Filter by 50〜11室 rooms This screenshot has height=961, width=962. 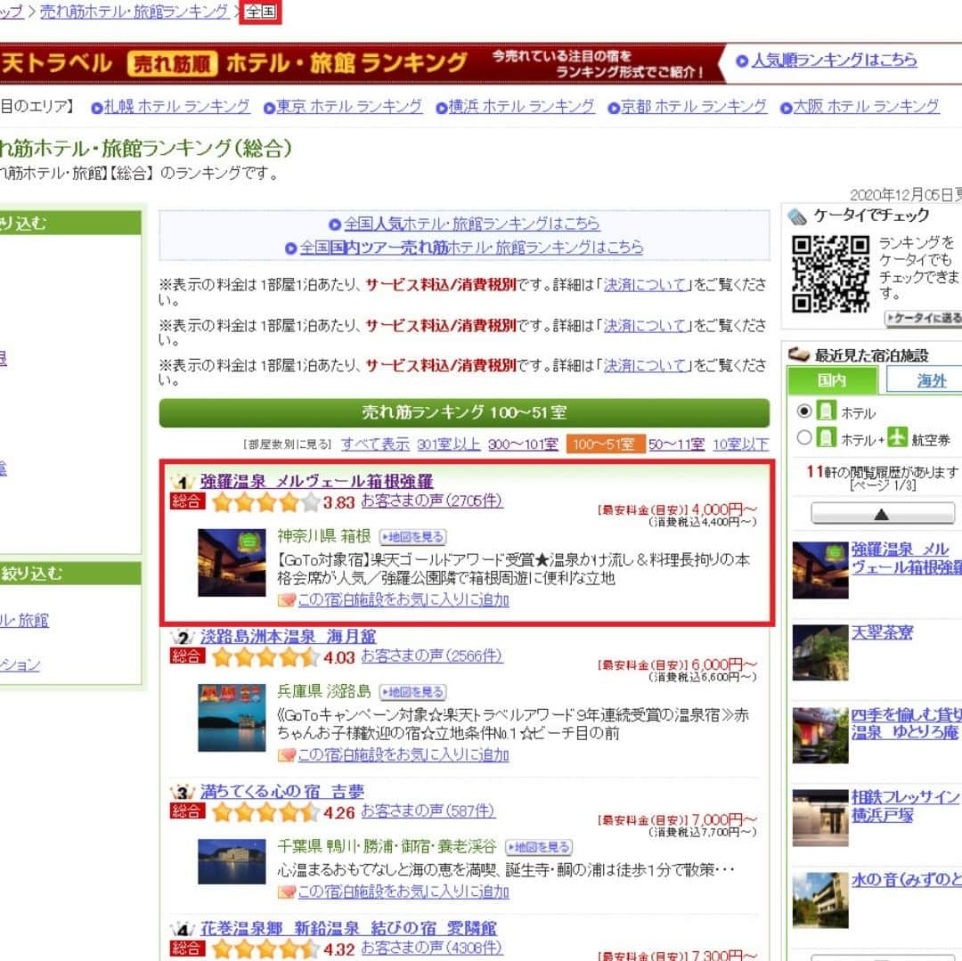coord(677,444)
